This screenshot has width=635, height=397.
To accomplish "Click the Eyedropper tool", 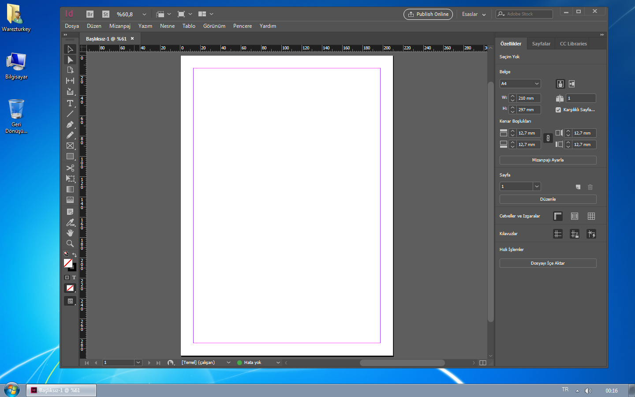I will 70,222.
